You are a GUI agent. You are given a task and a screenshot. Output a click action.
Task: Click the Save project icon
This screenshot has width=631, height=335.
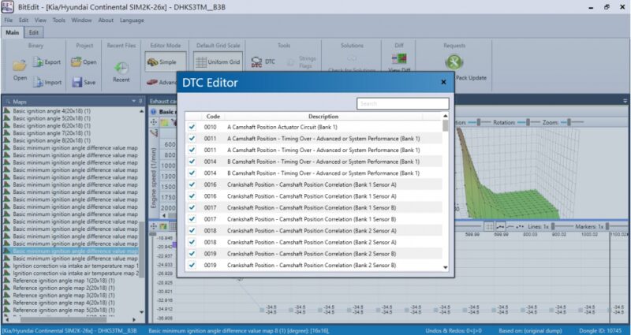pyautogui.click(x=77, y=82)
